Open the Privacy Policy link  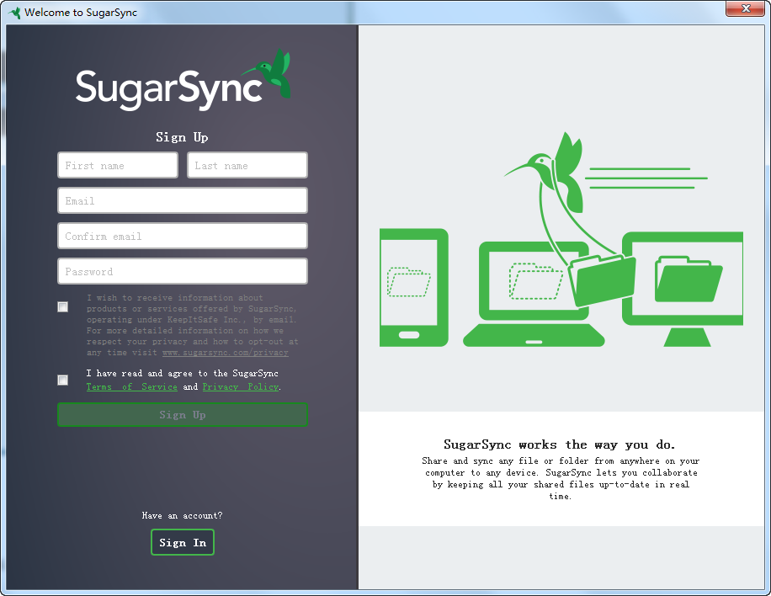click(241, 387)
